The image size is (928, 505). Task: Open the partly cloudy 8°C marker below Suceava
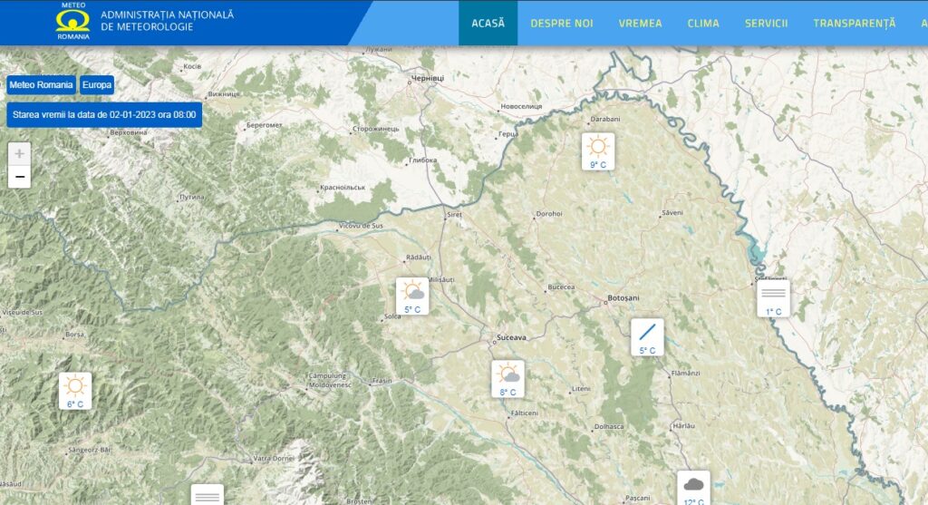click(507, 378)
